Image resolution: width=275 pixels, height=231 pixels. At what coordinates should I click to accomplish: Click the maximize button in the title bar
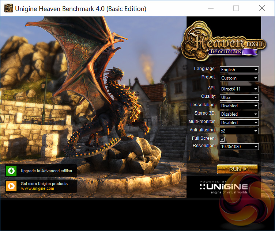236,8
